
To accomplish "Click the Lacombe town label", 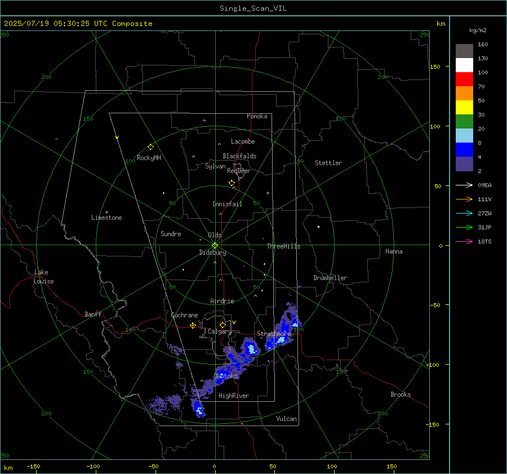I will (243, 141).
